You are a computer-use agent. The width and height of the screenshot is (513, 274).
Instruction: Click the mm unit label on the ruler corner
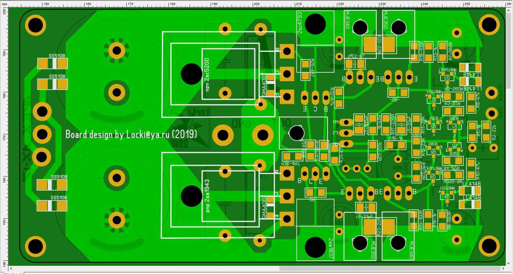click(4, 4)
